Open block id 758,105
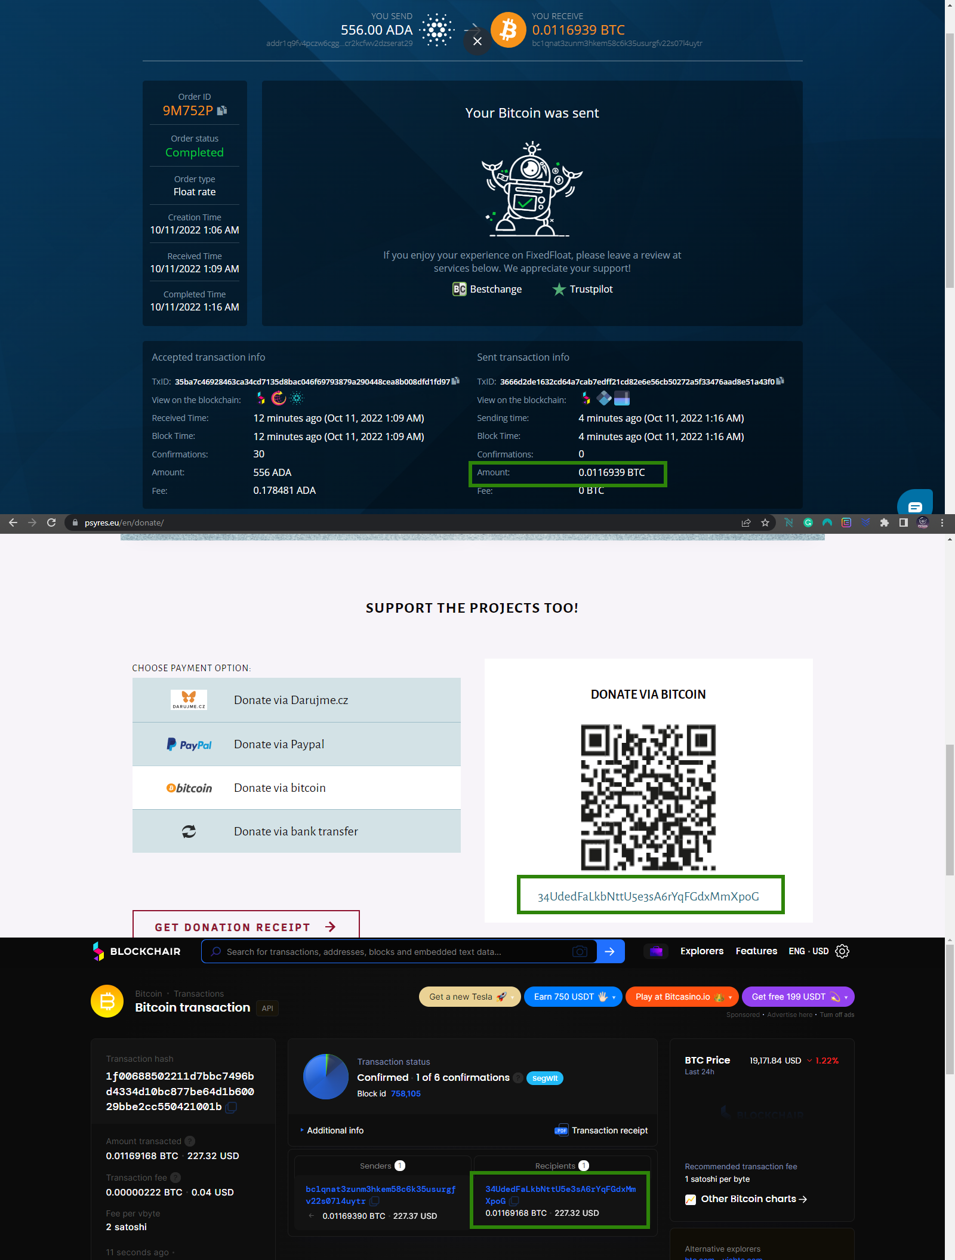 pos(406,1093)
